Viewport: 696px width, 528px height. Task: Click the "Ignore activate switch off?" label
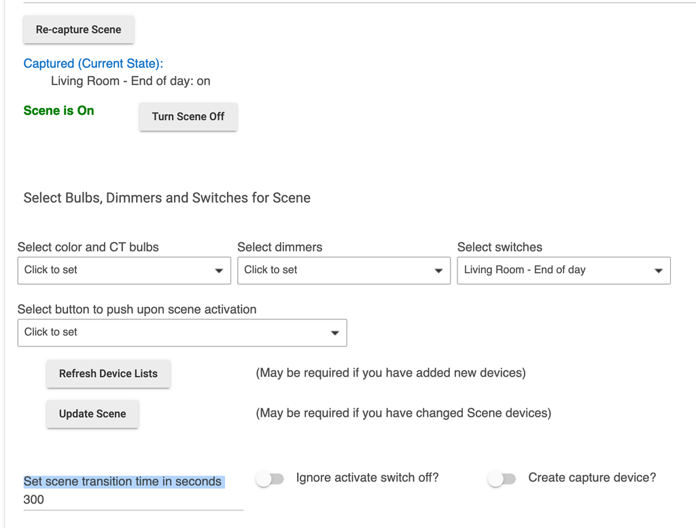367,478
